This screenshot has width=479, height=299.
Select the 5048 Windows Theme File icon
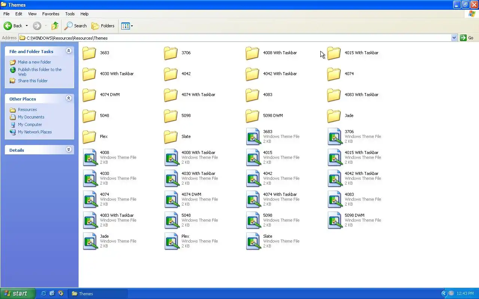[171, 220]
